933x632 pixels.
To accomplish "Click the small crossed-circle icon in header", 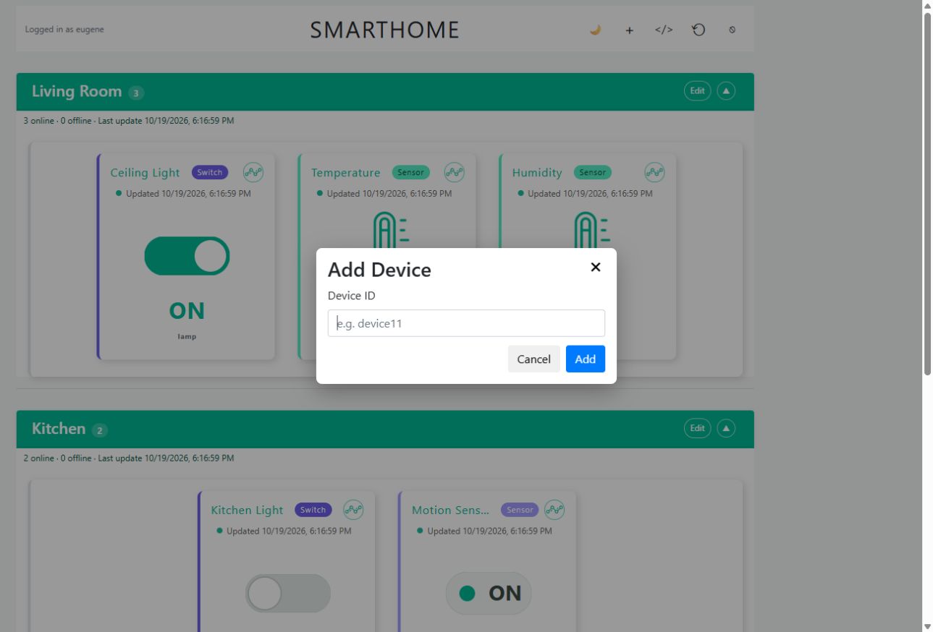I will tap(733, 30).
